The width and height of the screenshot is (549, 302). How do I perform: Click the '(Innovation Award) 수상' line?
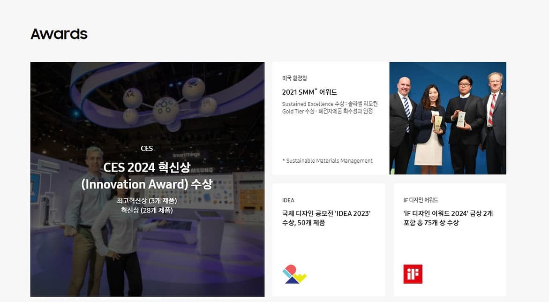pos(147,184)
